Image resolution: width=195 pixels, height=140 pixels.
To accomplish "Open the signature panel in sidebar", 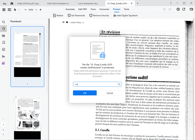I will (4, 56).
